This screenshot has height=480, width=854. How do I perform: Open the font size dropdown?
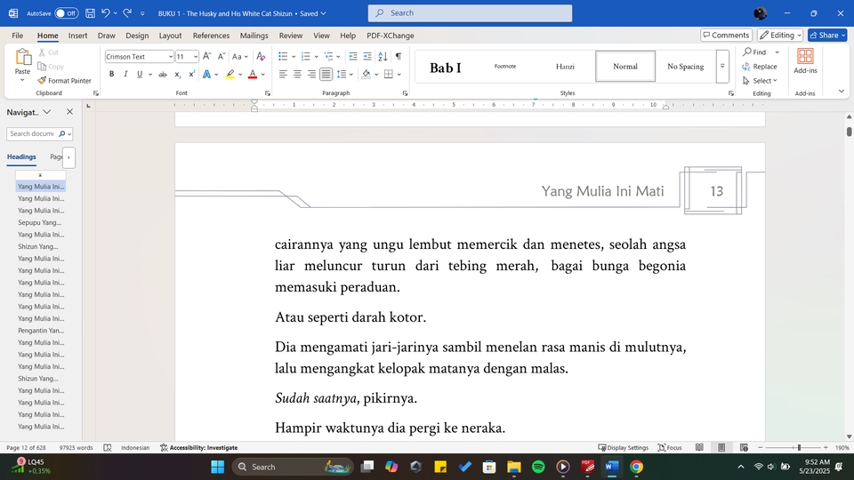point(196,57)
